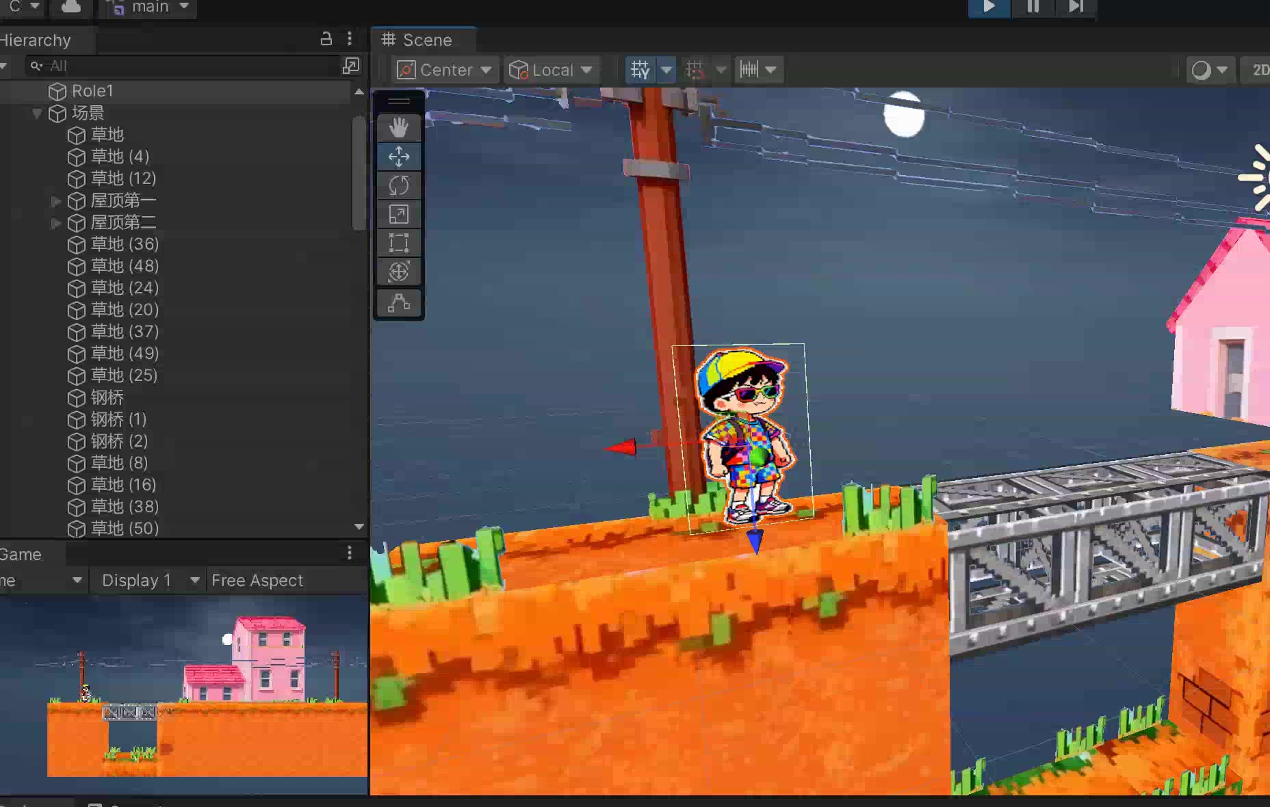
Task: Open the Free Aspect dropdown
Action: [257, 581]
